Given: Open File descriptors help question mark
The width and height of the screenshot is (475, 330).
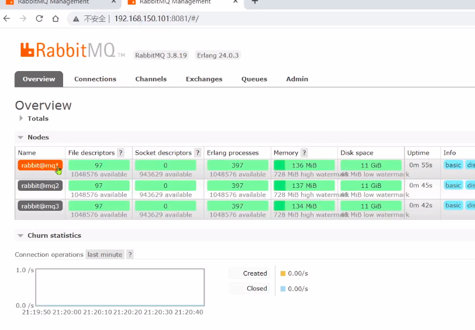Looking at the screenshot, I should click(120, 153).
